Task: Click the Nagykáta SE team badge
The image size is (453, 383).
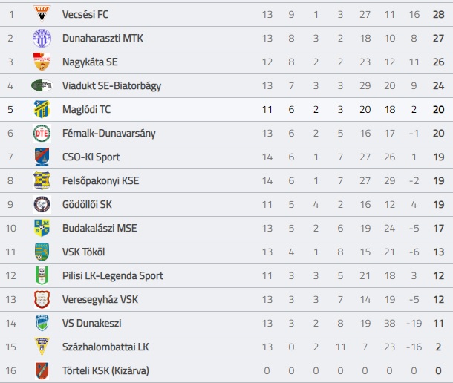Action: (42, 62)
